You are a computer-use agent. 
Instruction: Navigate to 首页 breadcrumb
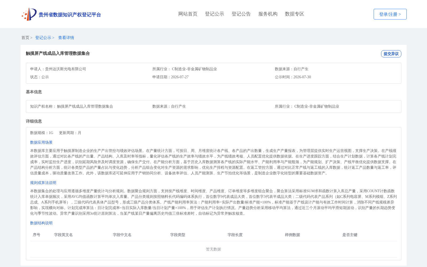(x=25, y=38)
